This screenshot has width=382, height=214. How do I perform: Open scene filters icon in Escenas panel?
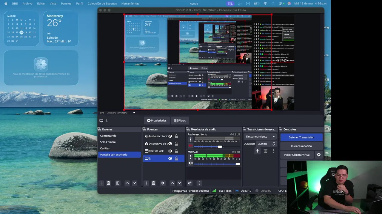(x=118, y=183)
